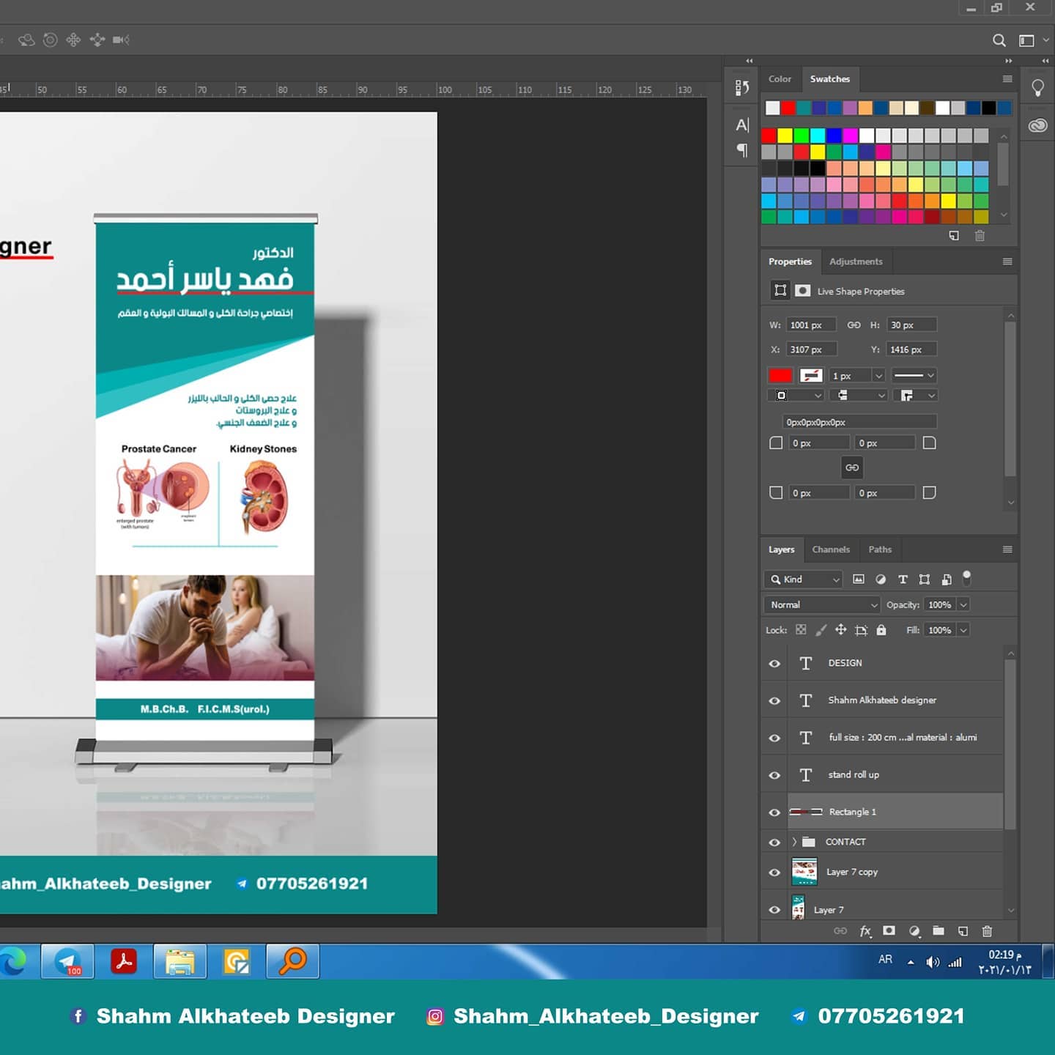
Task: Open the Normal blend mode dropdown
Action: (x=821, y=604)
